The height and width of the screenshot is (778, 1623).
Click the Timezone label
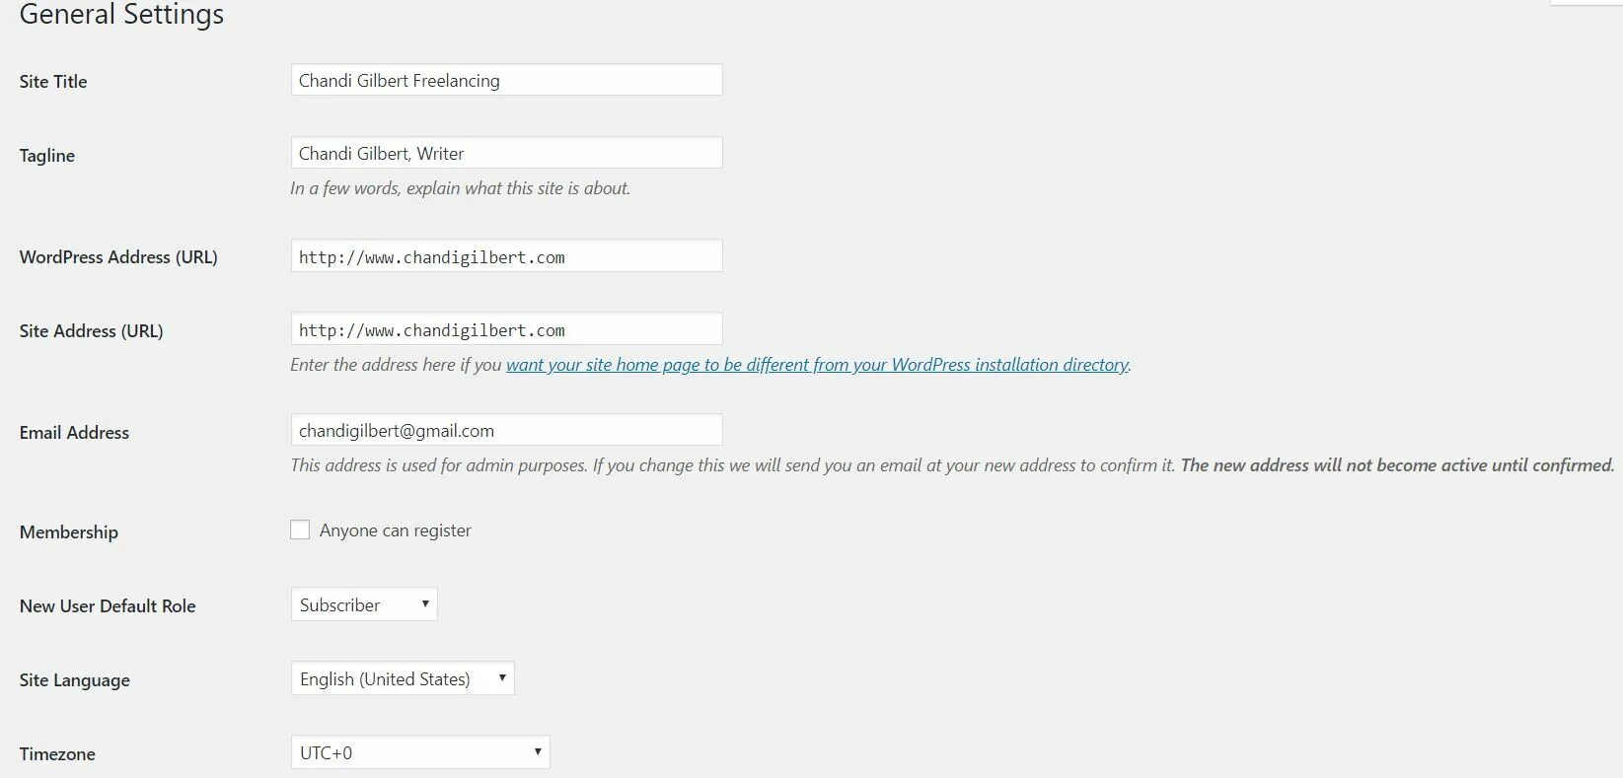[57, 754]
